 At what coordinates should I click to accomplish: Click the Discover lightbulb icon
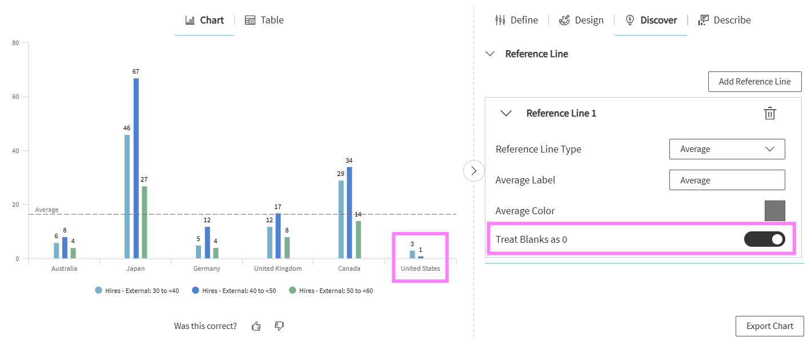click(630, 20)
